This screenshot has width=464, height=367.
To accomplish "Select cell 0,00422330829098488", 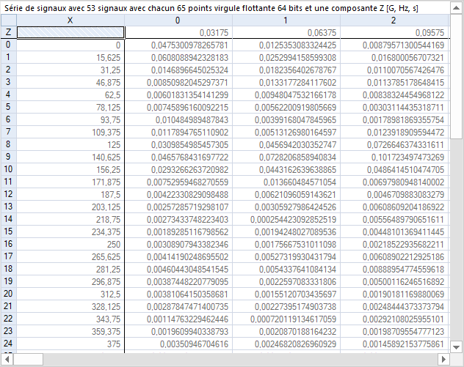I will click(178, 195).
